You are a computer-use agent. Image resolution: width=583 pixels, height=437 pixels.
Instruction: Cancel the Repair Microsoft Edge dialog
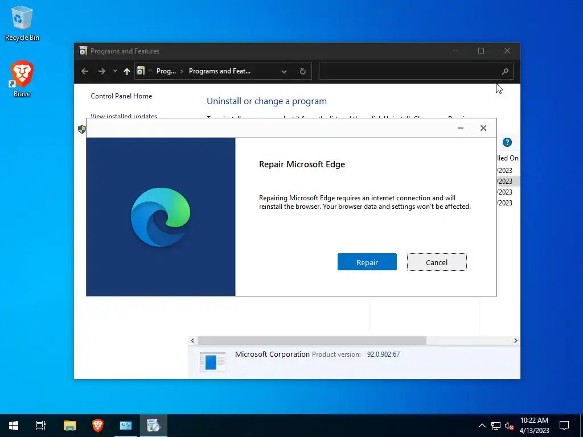[437, 262]
